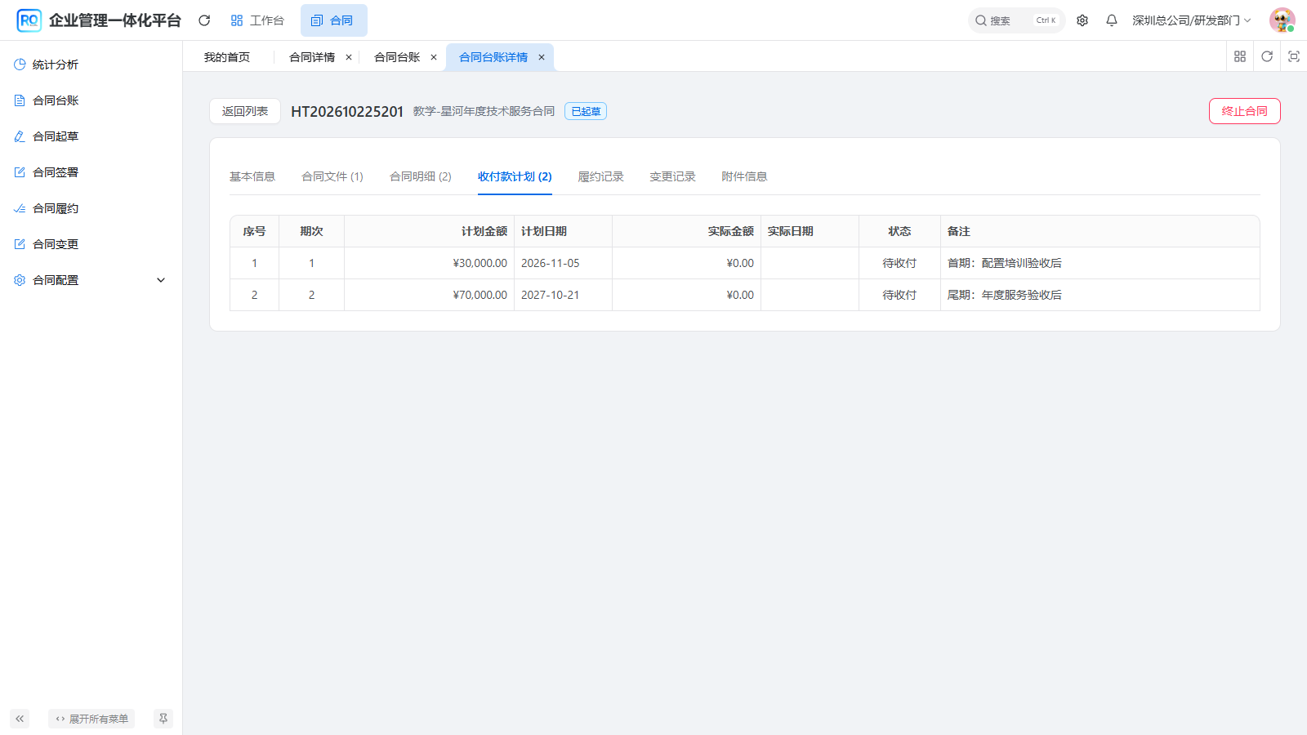Expand the 合同配置 submenu

[x=91, y=280]
